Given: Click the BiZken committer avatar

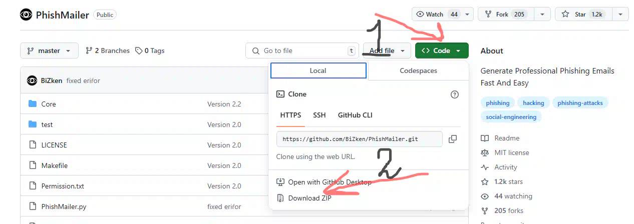Looking at the screenshot, I should (32, 80).
